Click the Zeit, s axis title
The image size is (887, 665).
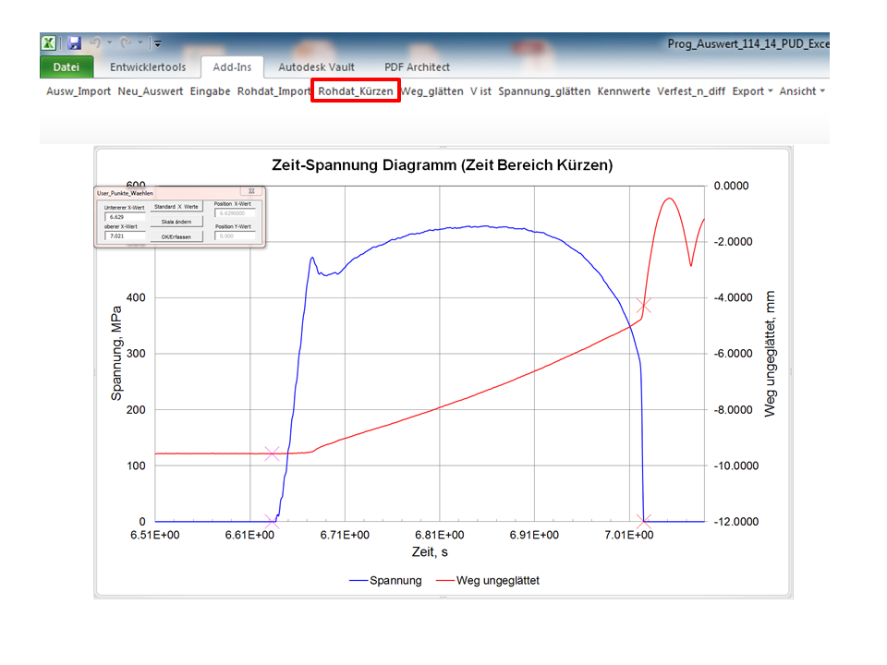tap(430, 552)
